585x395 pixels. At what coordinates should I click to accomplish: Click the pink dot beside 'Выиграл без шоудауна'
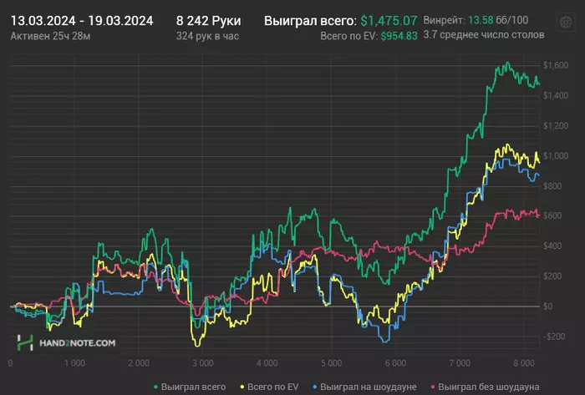433,387
